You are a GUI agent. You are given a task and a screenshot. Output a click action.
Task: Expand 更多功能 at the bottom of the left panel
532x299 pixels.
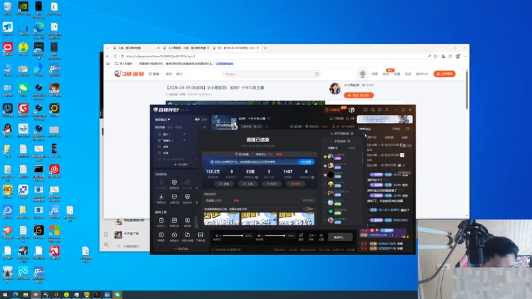click(181, 249)
